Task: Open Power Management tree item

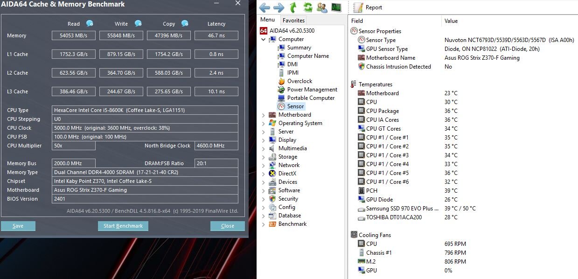Action: point(312,90)
